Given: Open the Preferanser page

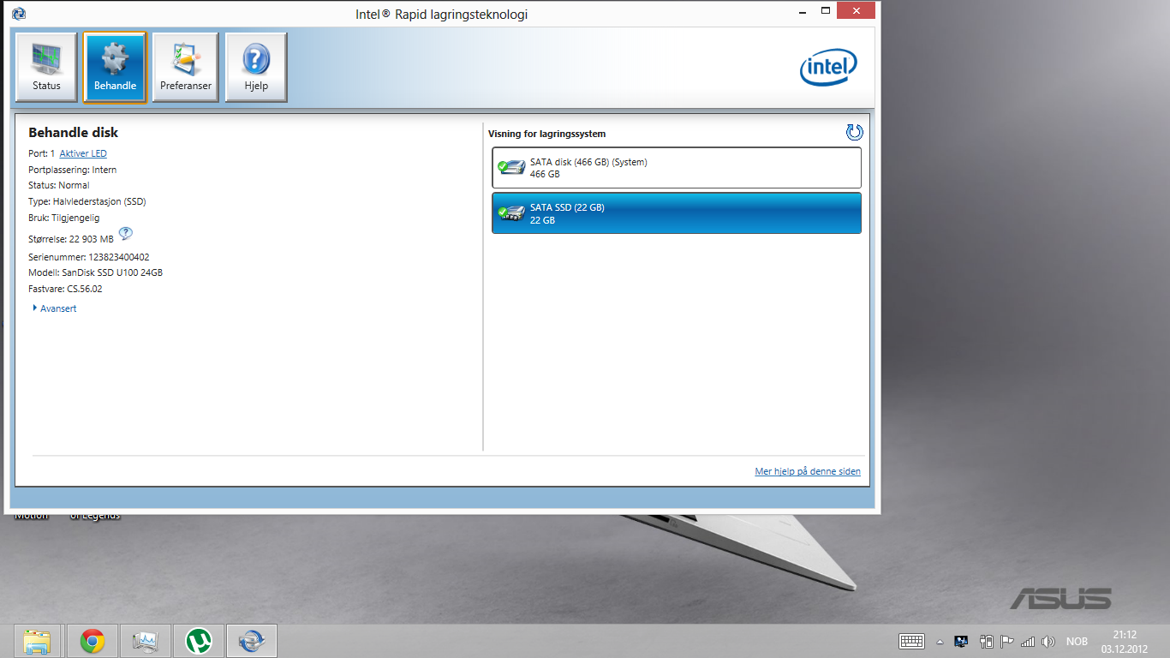Looking at the screenshot, I should (x=186, y=68).
